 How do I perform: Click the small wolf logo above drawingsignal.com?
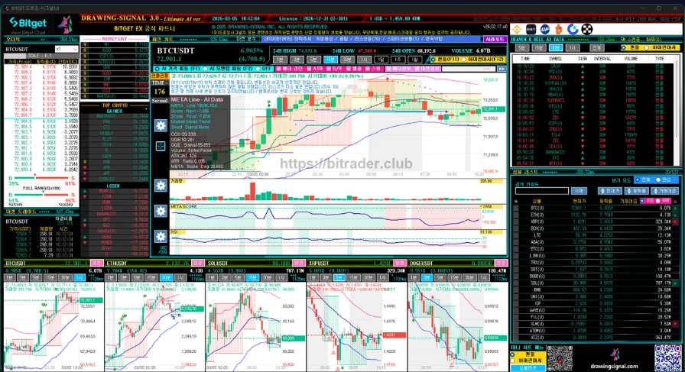[x=615, y=354]
